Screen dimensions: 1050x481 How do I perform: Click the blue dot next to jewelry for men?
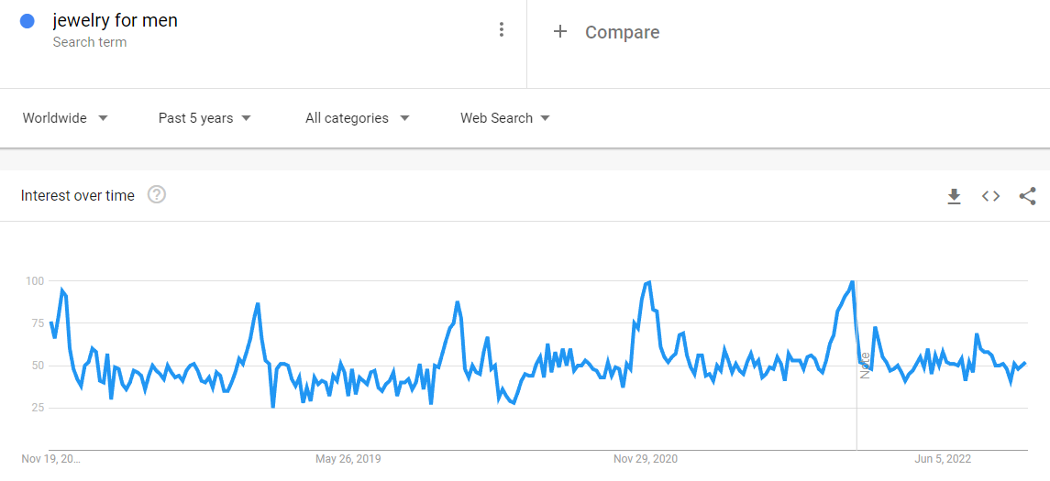28,21
